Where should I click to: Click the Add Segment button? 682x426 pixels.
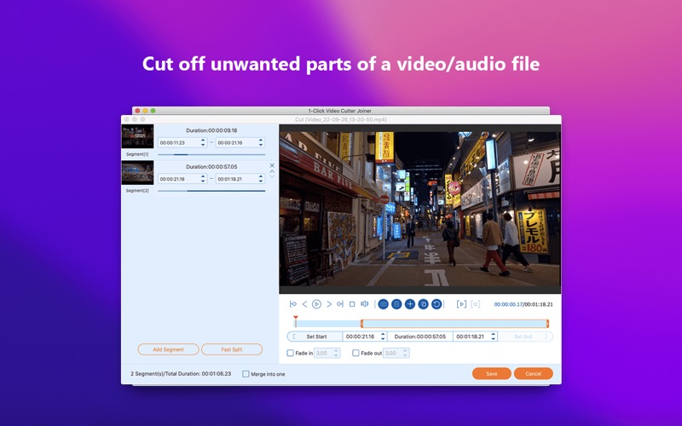pyautogui.click(x=168, y=349)
